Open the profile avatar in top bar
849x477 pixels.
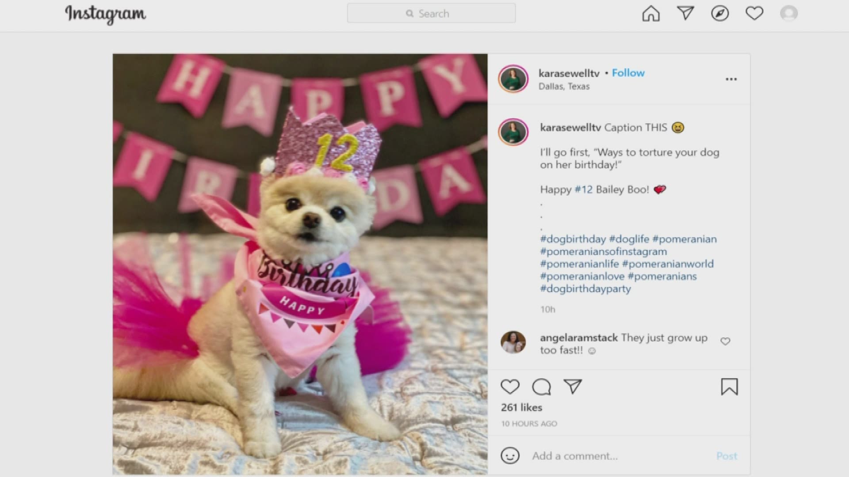click(x=789, y=14)
